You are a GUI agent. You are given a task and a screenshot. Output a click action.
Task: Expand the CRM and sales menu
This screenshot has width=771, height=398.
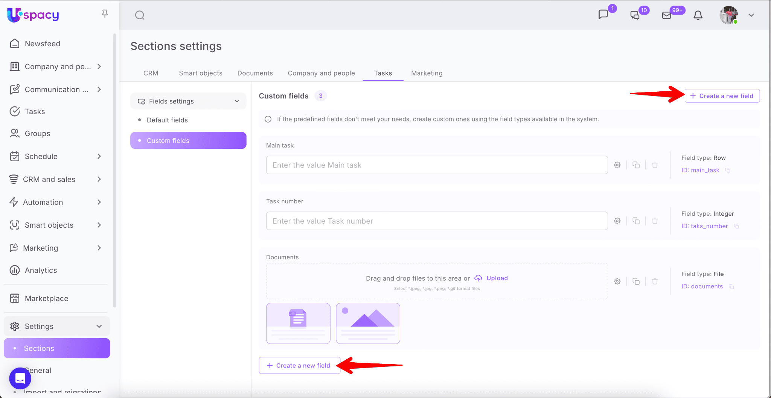click(x=99, y=179)
